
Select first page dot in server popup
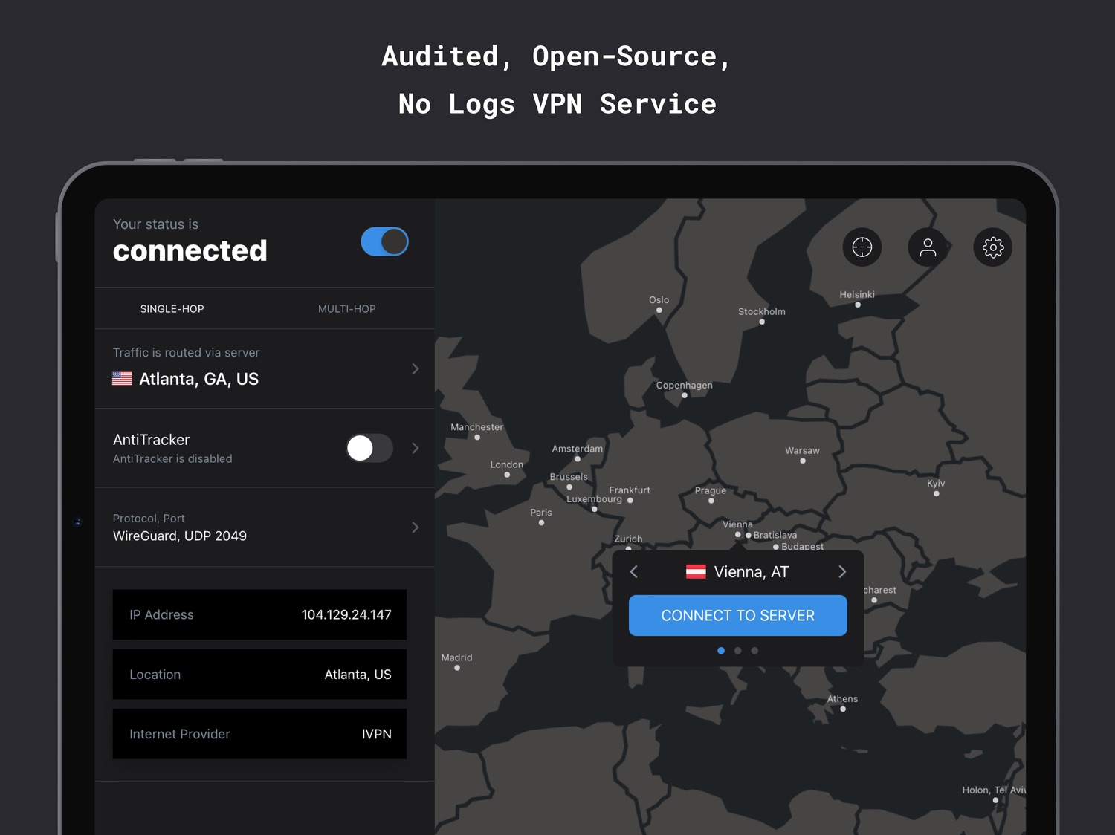pyautogui.click(x=721, y=651)
